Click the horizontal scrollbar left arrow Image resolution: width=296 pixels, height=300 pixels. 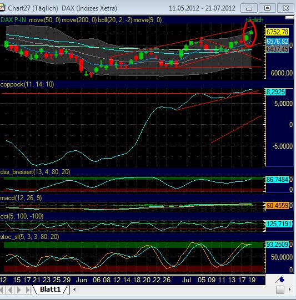(x=74, y=289)
